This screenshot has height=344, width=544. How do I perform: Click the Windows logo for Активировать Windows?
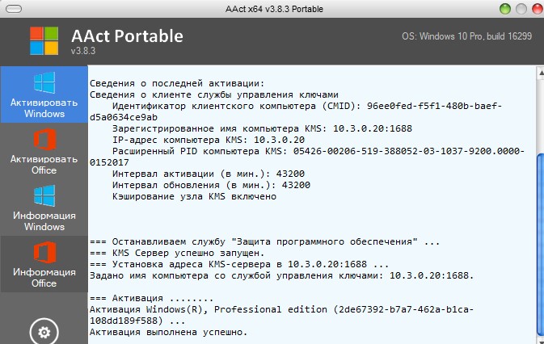[44, 83]
